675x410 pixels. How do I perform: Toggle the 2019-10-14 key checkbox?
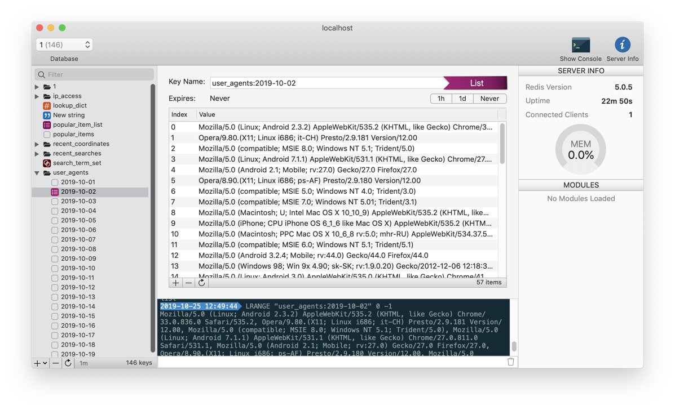click(x=55, y=307)
